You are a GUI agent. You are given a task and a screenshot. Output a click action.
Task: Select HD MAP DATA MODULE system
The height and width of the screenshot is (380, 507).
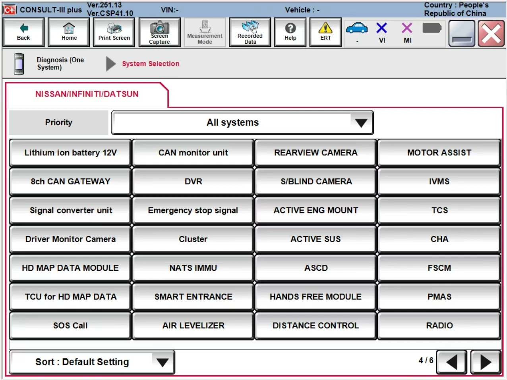tap(70, 268)
